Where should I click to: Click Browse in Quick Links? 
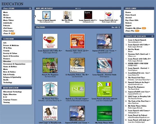point(128,12)
